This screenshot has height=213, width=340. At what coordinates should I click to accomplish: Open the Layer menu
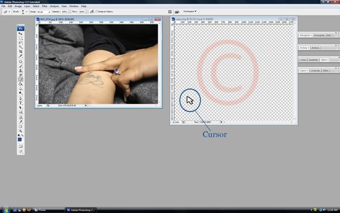pos(27,6)
